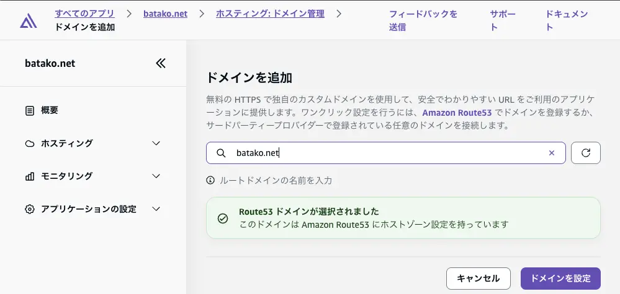This screenshot has width=620, height=294.
Task: Click the 概要 overview icon
Action: [30, 111]
